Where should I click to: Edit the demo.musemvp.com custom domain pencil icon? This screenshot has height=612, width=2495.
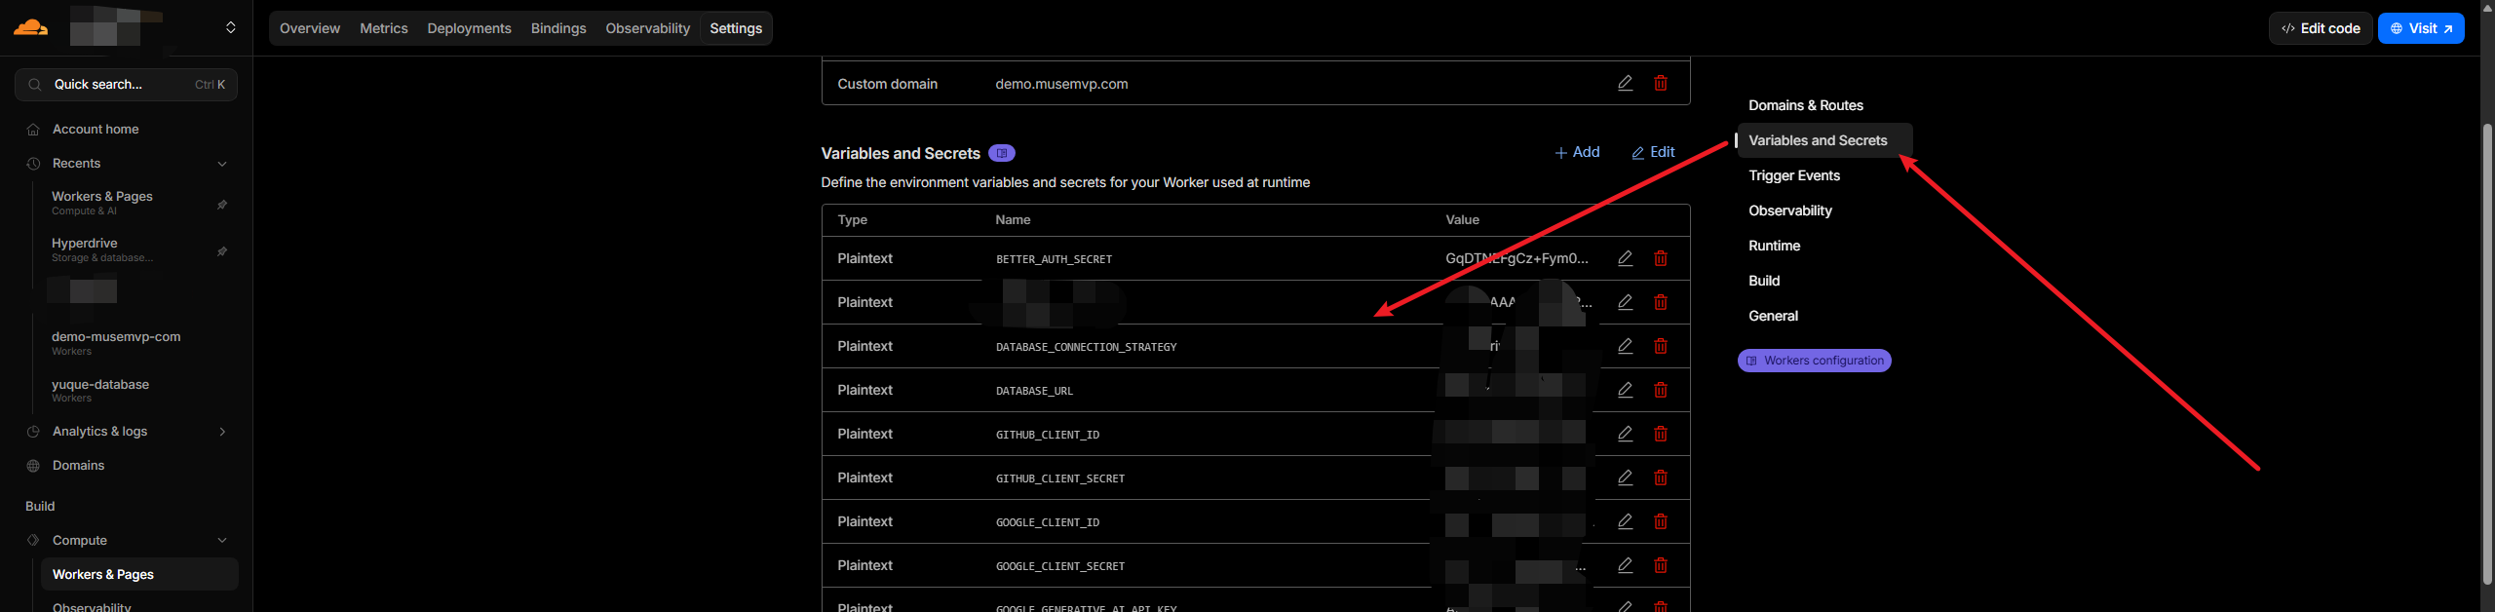click(1625, 84)
